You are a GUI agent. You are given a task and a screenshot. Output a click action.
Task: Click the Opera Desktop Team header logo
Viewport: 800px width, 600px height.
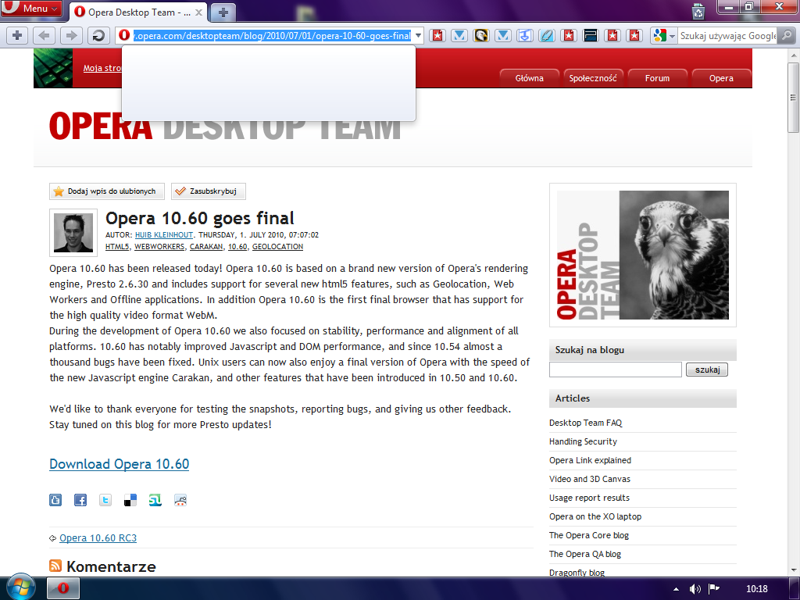coord(225,126)
